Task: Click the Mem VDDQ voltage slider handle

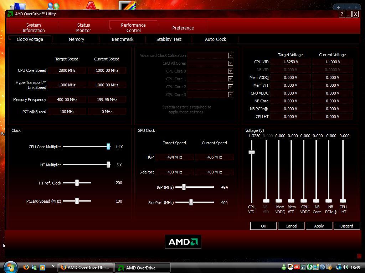Action: coord(279,201)
